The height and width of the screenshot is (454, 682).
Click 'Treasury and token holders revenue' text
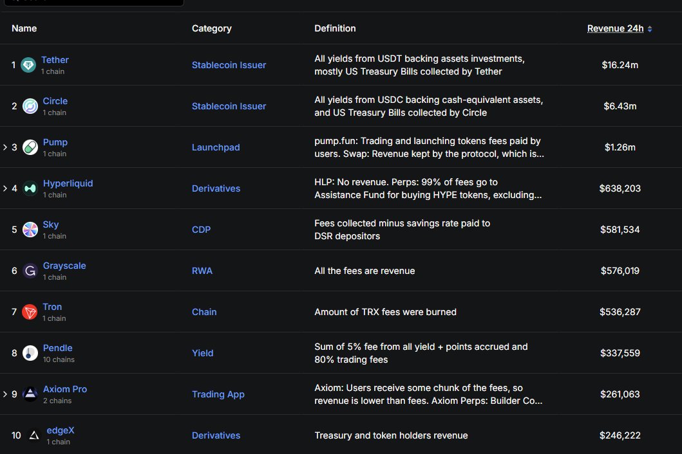point(391,435)
